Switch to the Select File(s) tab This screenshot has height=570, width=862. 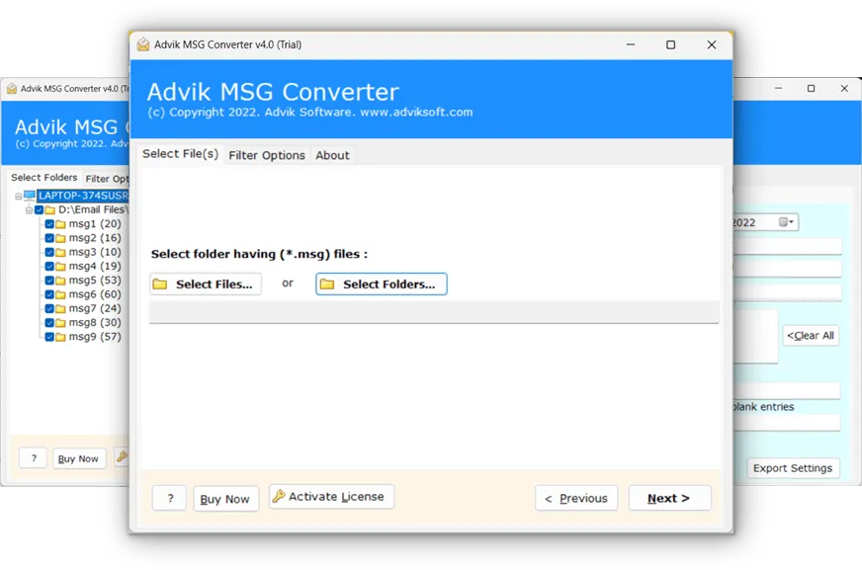click(180, 154)
